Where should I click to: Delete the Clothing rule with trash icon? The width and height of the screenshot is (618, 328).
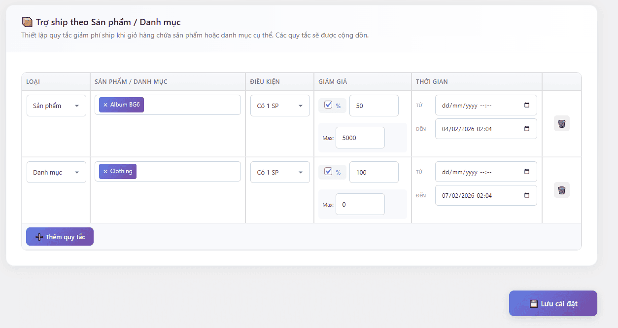[x=561, y=190]
